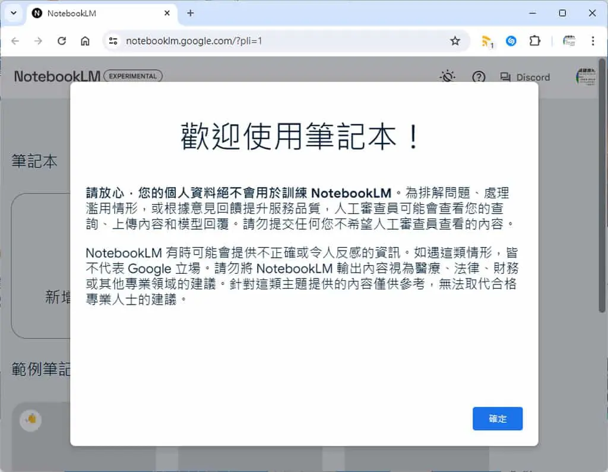Image resolution: width=608 pixels, height=472 pixels.
Task: Toggle the dark mode brightness icon
Action: [x=448, y=77]
